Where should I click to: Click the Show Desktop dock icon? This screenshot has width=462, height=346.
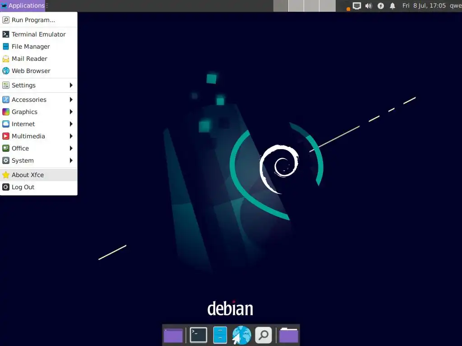click(173, 335)
